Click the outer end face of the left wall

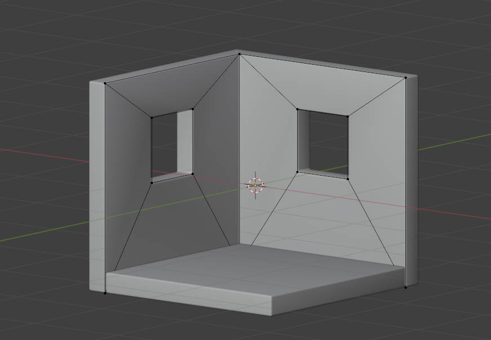tap(97, 186)
